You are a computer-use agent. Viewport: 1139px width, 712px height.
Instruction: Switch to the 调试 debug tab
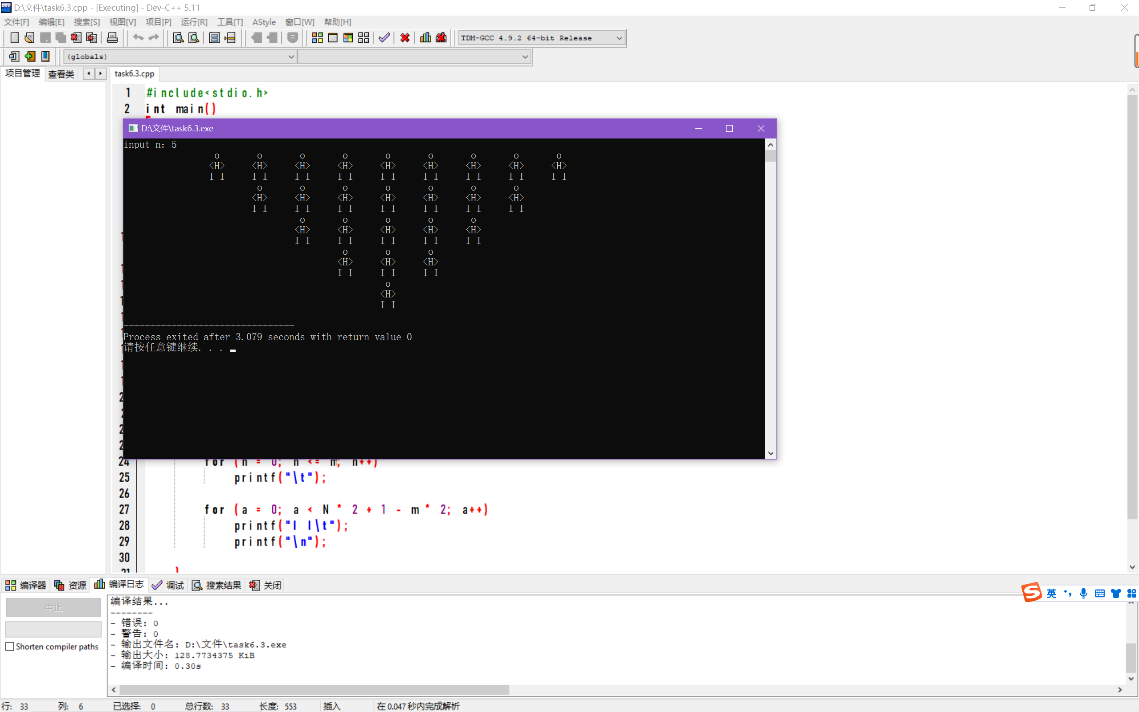[169, 586]
